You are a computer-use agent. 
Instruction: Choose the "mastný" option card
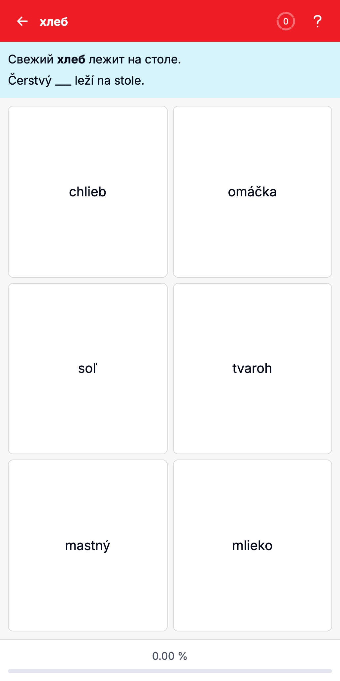pos(88,545)
